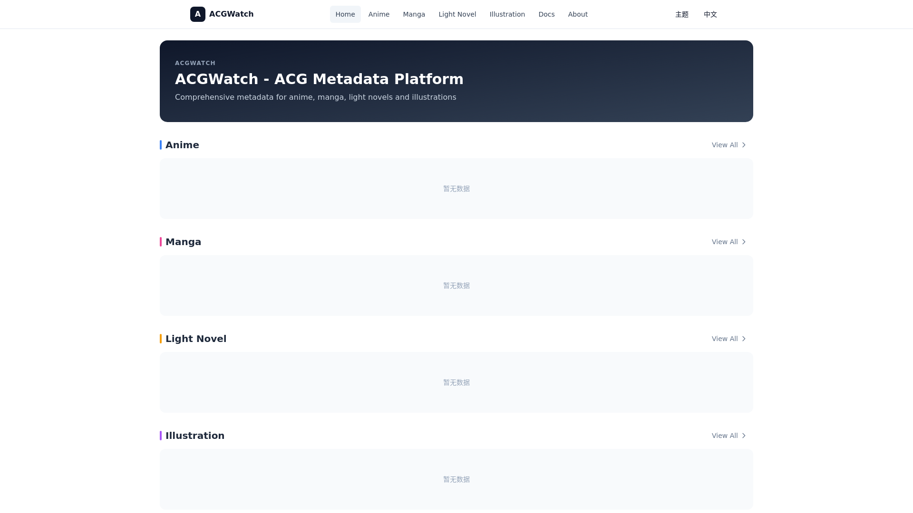913x513 pixels.
Task: Click the 暂无数据 text under the Manga section
Action: click(456, 285)
